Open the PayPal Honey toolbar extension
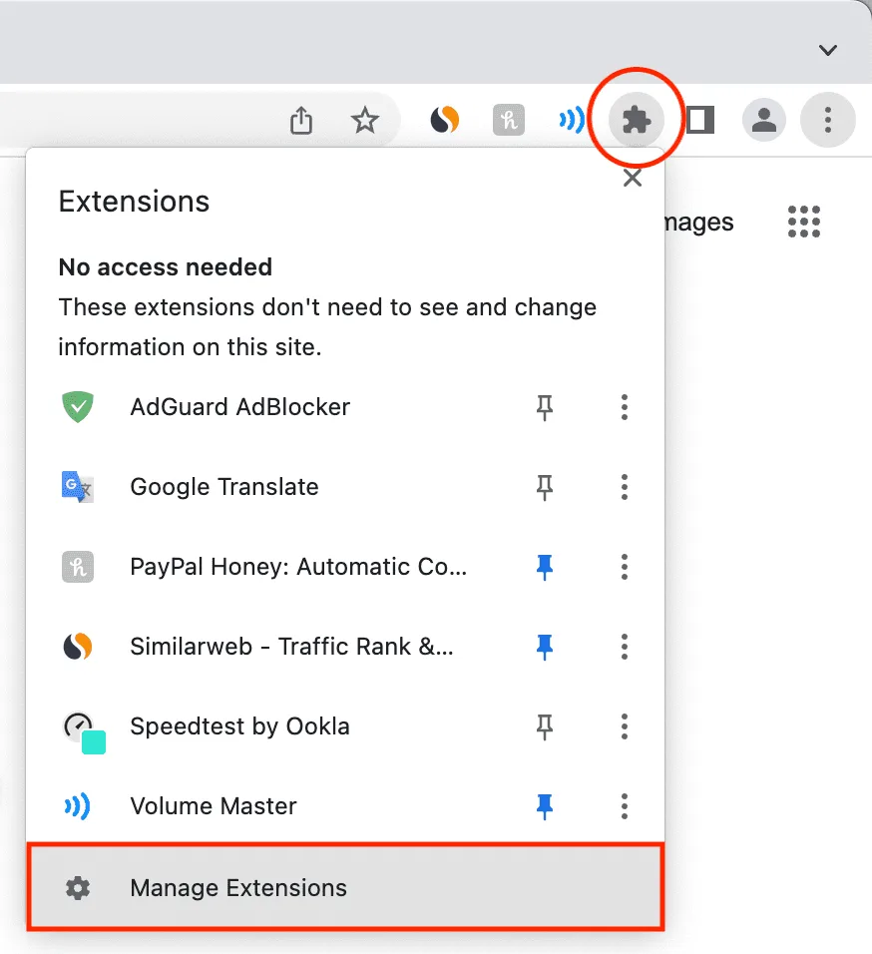Image resolution: width=872 pixels, height=954 pixels. point(509,120)
